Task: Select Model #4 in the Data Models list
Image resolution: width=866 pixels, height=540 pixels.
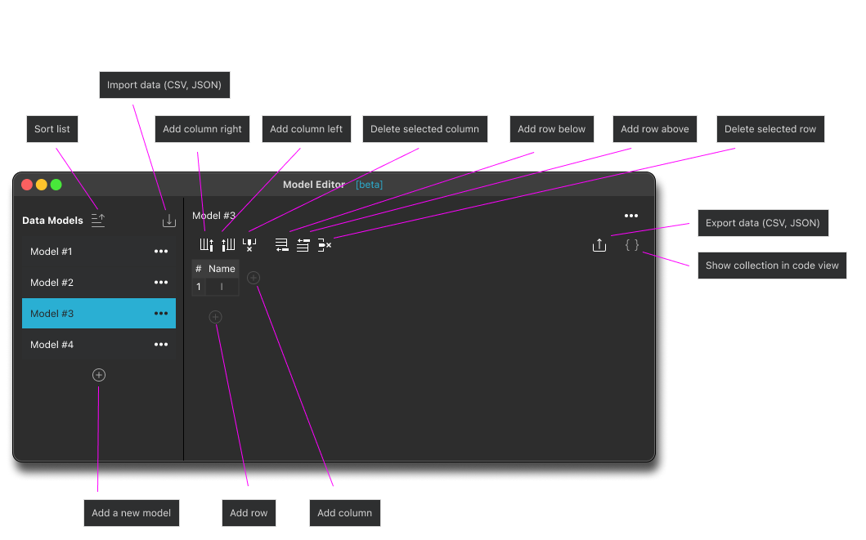Action: coord(99,345)
